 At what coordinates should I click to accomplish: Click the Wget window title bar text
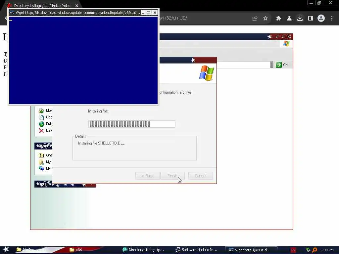tap(78, 13)
